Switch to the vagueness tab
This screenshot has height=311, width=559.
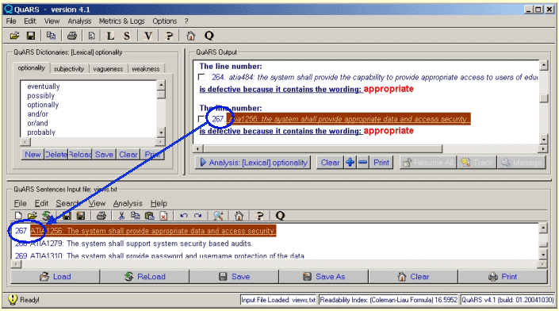pyautogui.click(x=108, y=69)
